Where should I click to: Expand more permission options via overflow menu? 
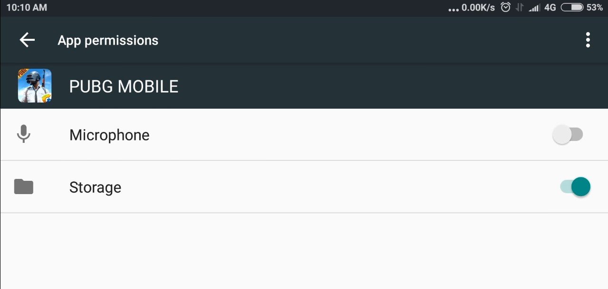pos(588,40)
